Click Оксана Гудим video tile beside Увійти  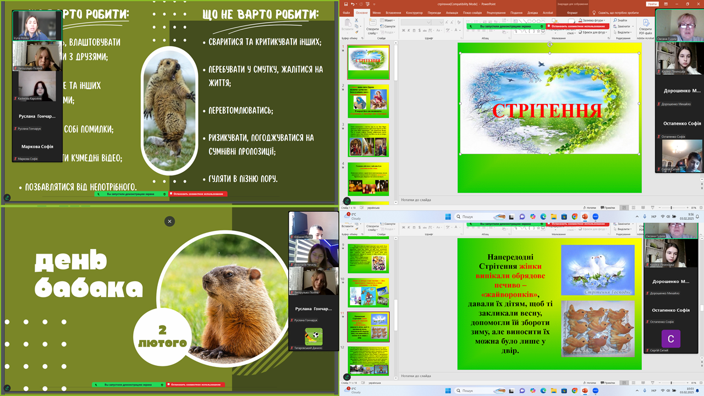pyautogui.click(x=679, y=25)
